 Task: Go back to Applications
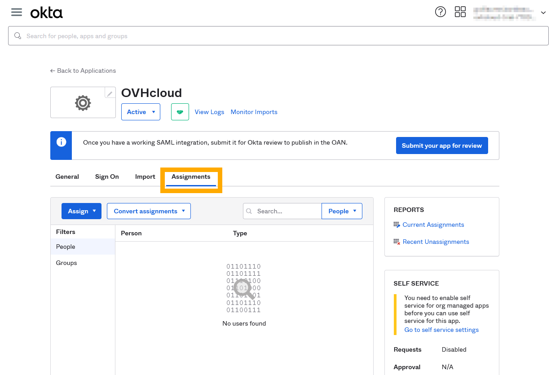pyautogui.click(x=83, y=71)
